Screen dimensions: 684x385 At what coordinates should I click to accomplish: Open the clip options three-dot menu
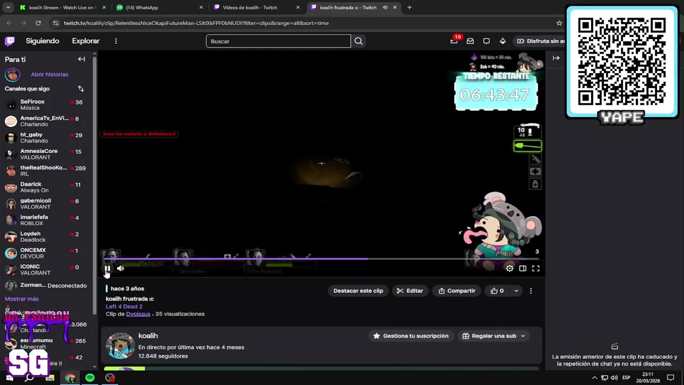point(531,291)
